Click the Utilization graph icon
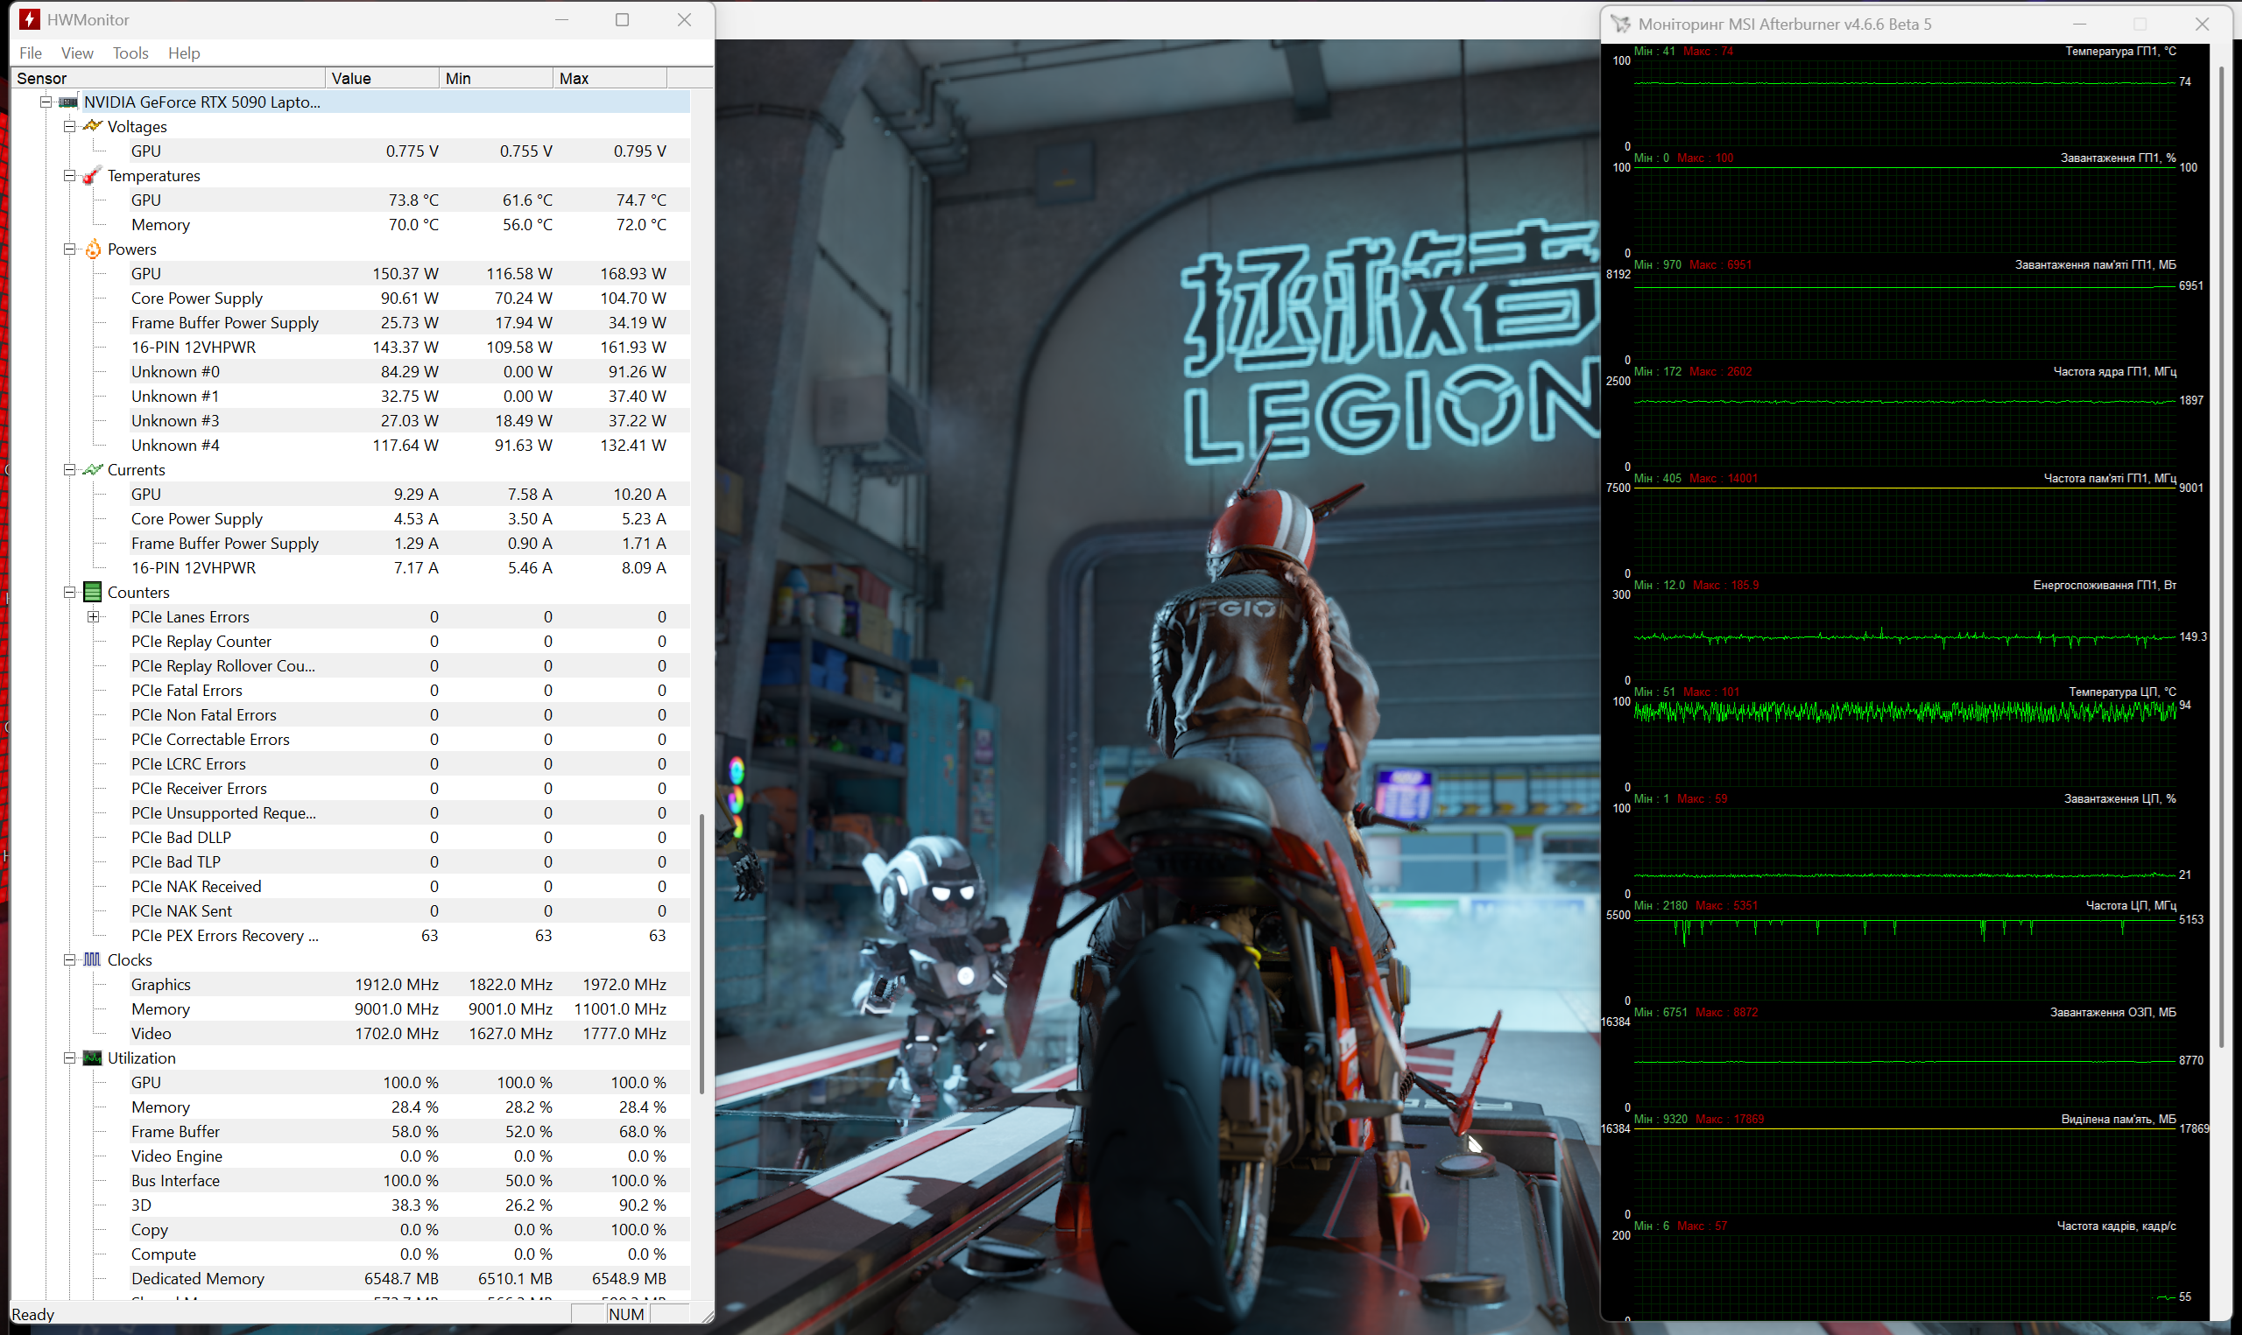This screenshot has height=1335, width=2242. 92,1057
